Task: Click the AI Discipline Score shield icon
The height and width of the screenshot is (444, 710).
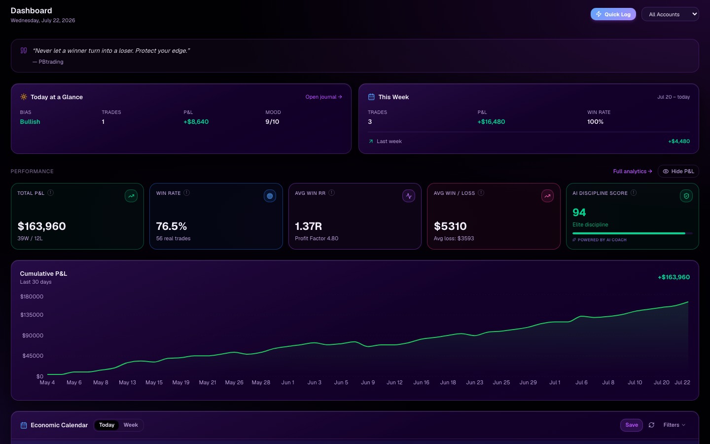Action: [686, 196]
